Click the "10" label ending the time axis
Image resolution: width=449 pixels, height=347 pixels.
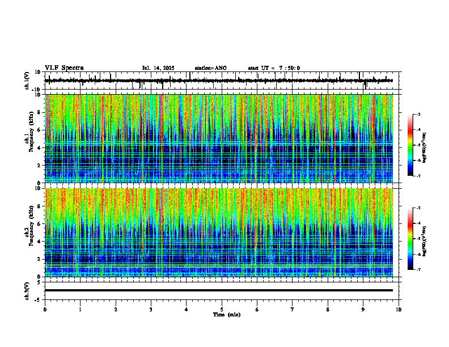[x=399, y=310]
